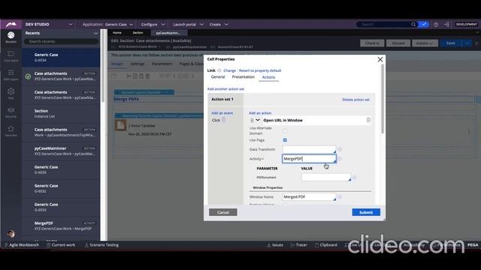
Task: Click the Add another action set link
Action: coord(225,89)
